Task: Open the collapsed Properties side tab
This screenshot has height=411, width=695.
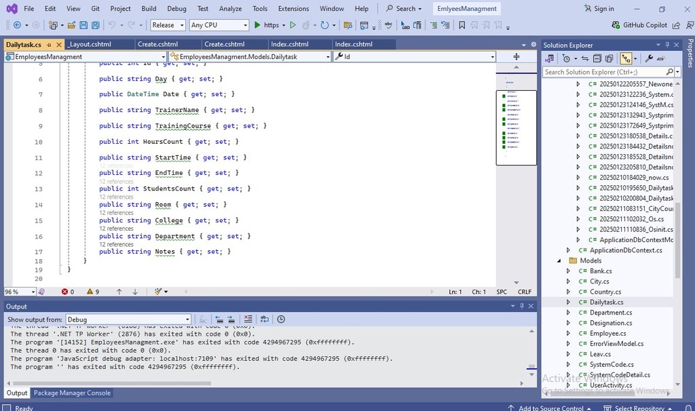Action: click(690, 54)
